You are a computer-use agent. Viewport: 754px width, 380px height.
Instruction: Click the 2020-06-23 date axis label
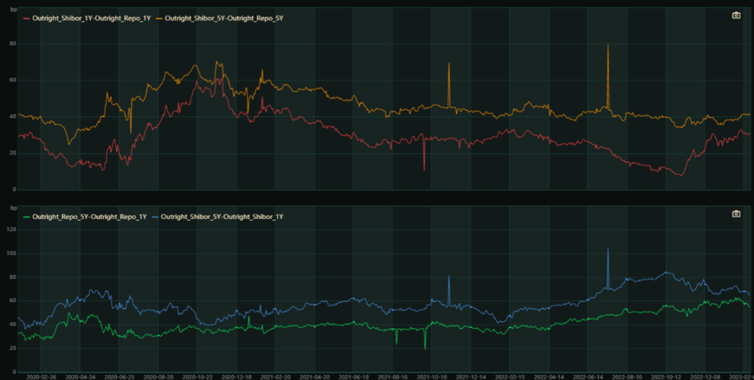[119, 377]
